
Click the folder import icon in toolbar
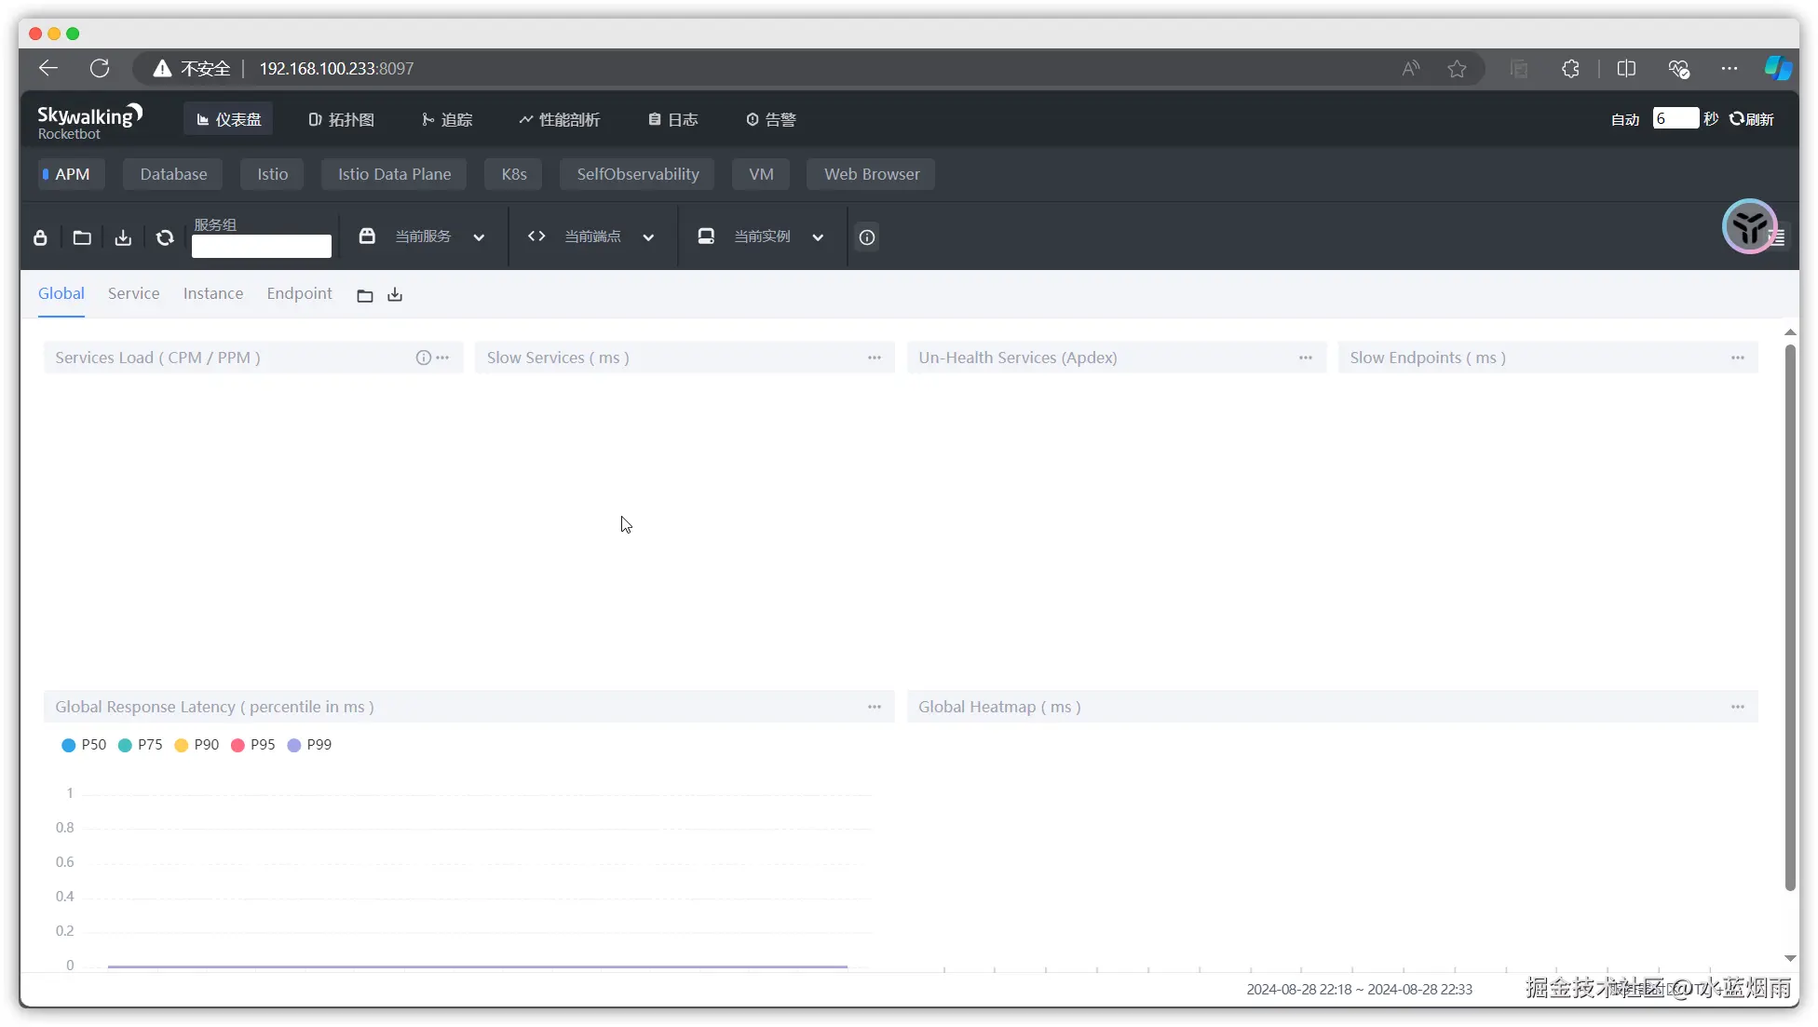pos(82,237)
